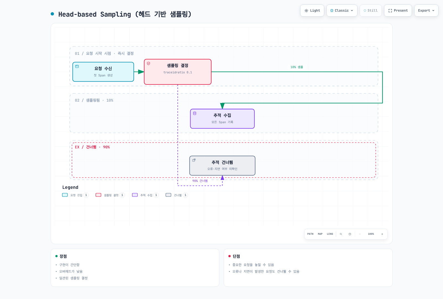
Task: Switch to LENS view mode
Action: pyautogui.click(x=330, y=234)
